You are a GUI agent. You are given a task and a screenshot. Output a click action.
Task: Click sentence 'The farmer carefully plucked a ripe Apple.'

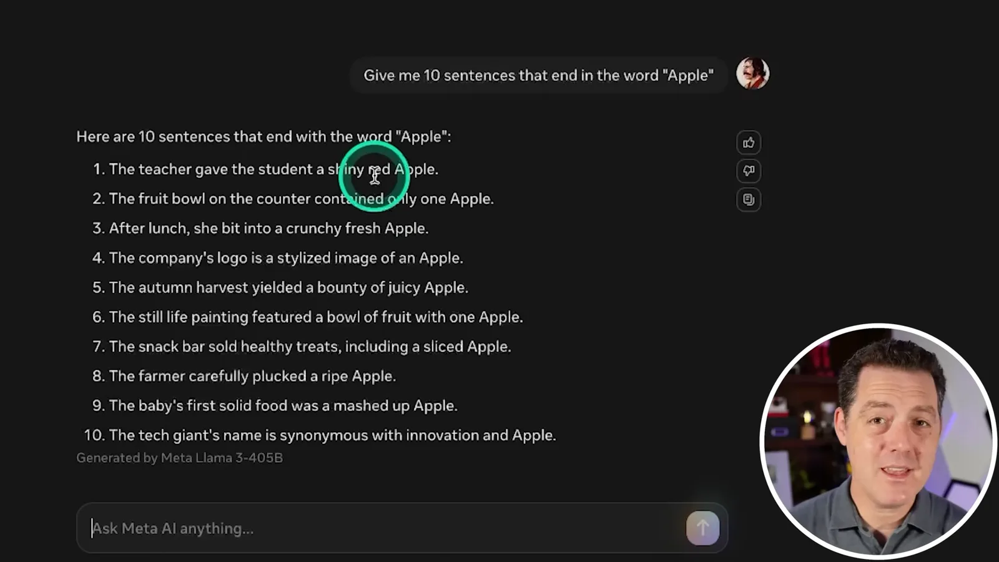[252, 376]
